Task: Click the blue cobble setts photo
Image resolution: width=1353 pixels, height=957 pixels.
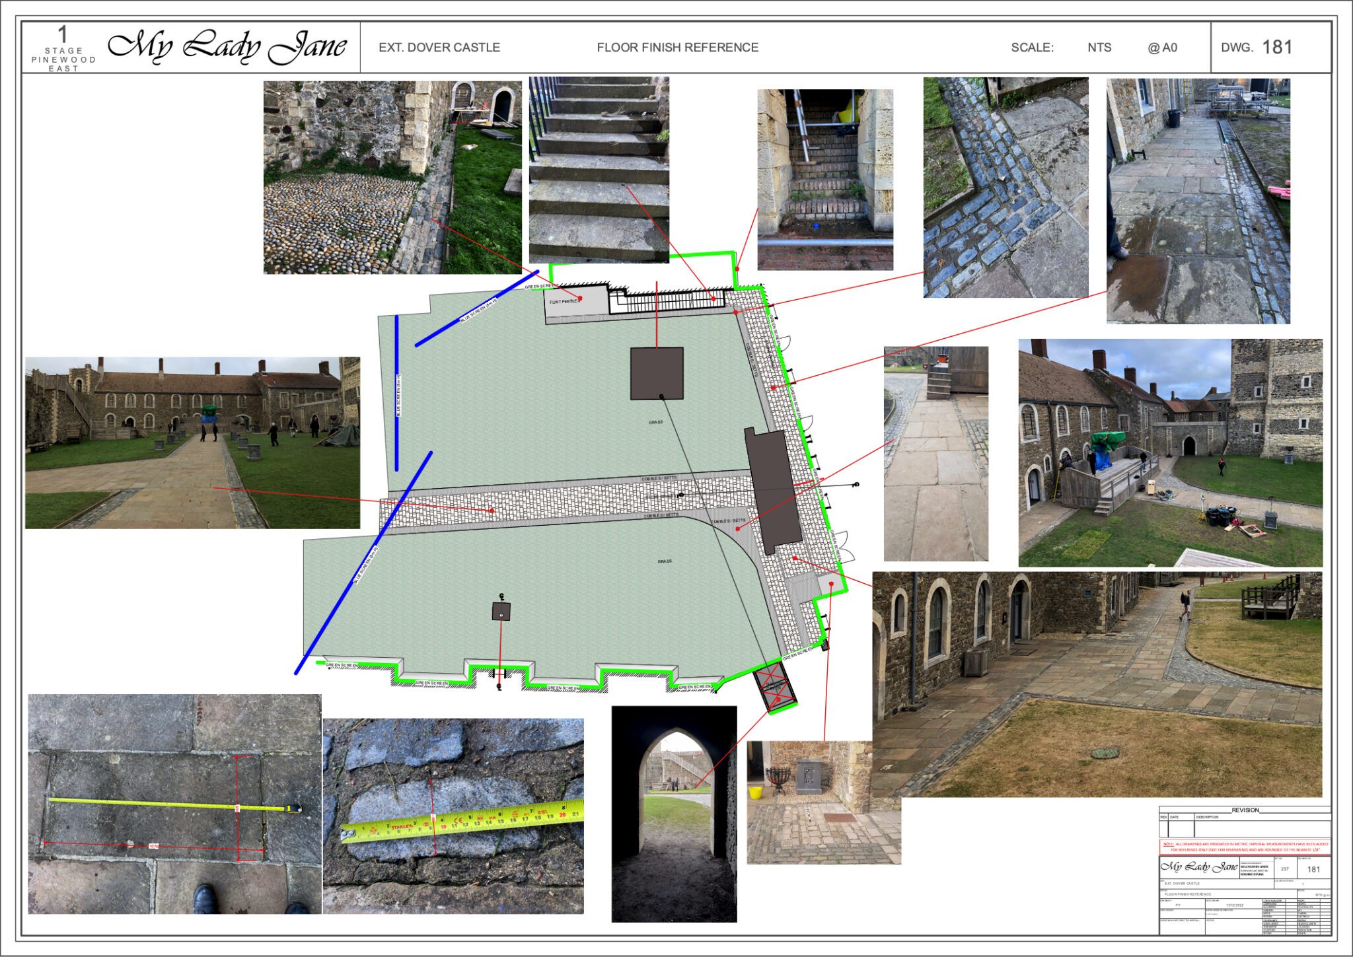Action: tap(1006, 188)
